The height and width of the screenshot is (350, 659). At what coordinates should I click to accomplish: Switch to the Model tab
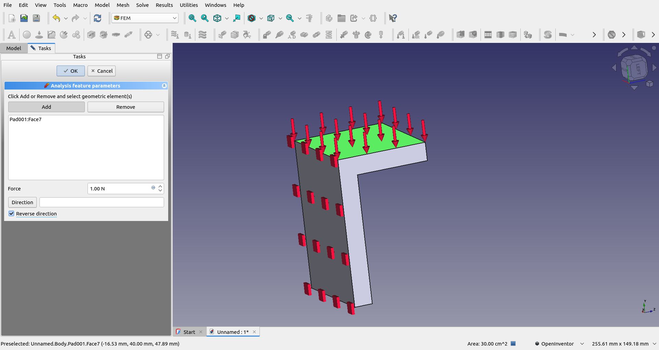coord(14,48)
